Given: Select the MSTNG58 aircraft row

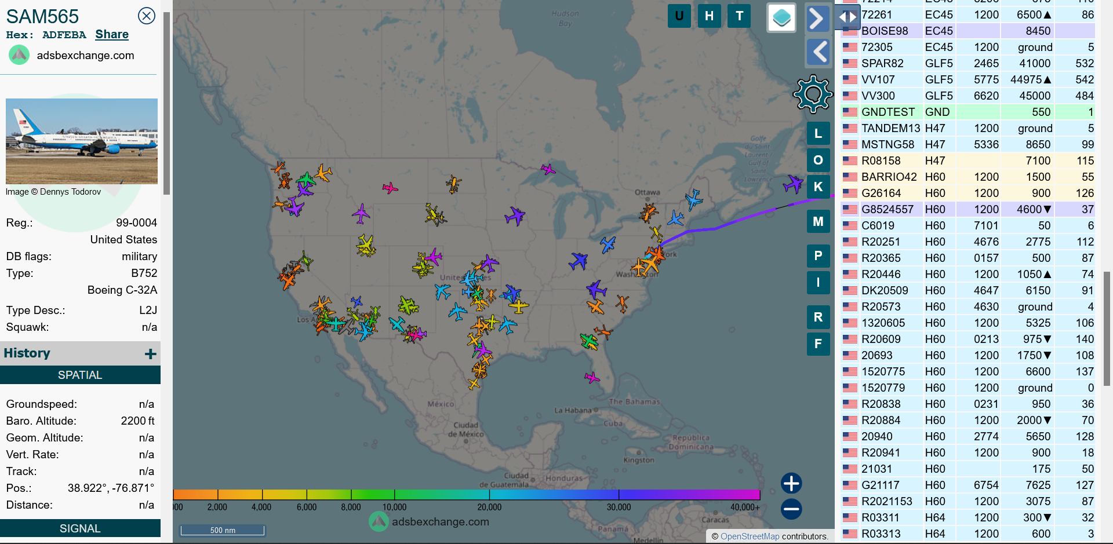Looking at the screenshot, I should coord(968,144).
